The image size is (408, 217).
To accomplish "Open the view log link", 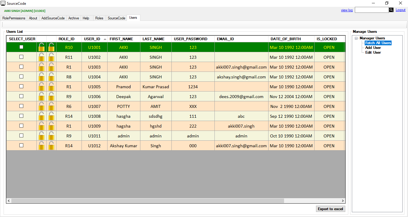I will [347, 10].
